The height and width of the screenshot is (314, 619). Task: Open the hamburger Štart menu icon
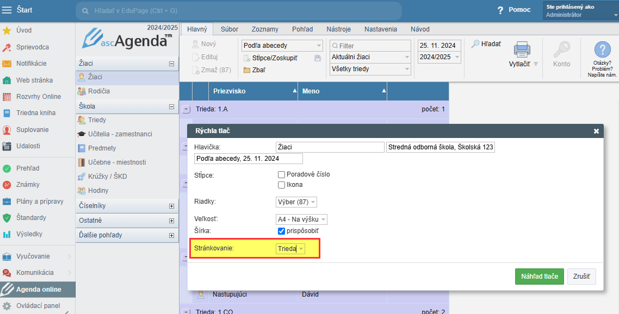click(7, 10)
